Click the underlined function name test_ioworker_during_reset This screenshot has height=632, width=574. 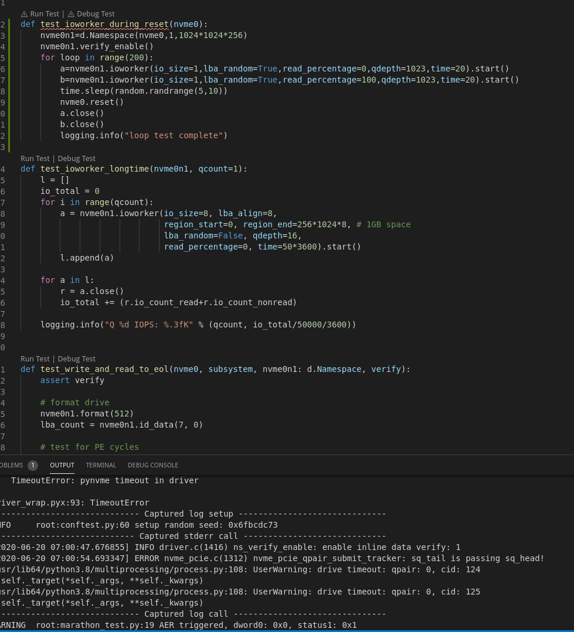(x=104, y=24)
